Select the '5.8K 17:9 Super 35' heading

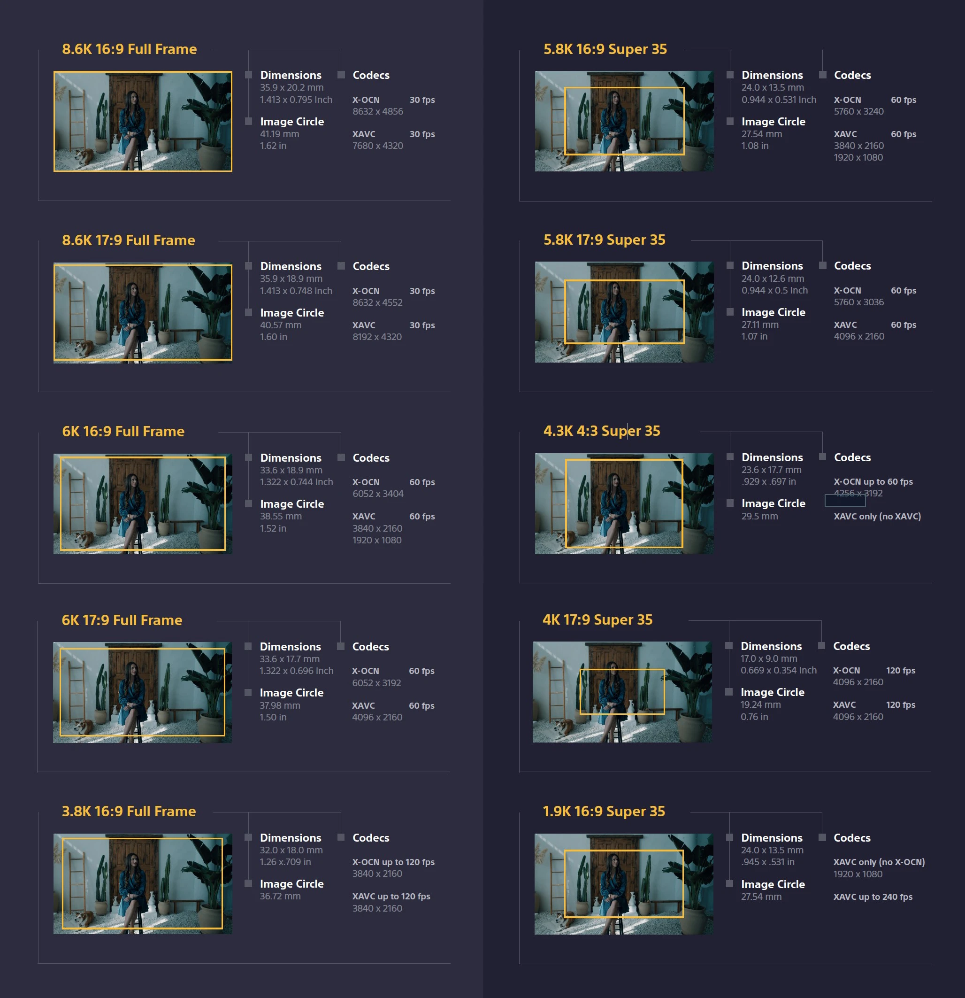click(604, 240)
